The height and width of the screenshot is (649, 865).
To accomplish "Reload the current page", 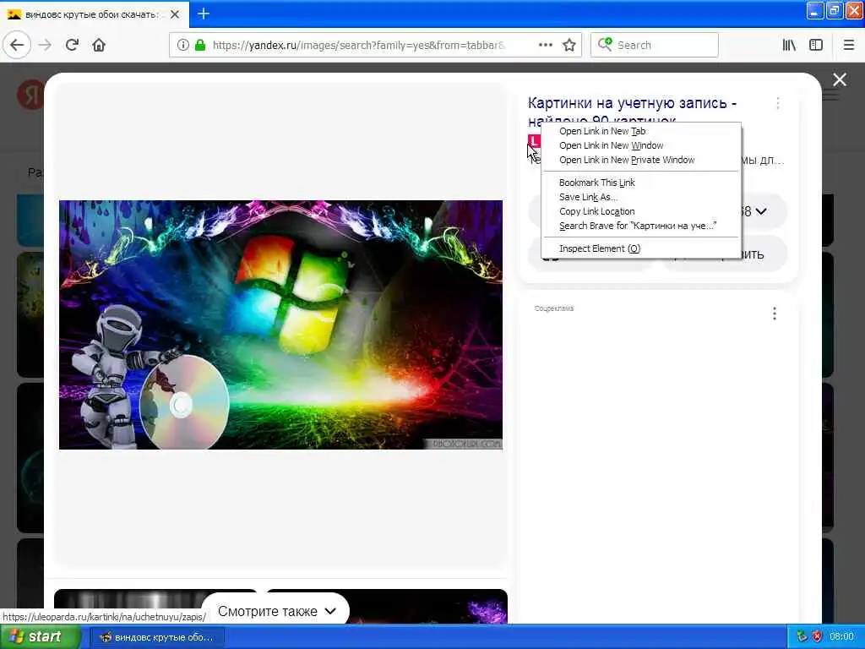I will coord(72,45).
